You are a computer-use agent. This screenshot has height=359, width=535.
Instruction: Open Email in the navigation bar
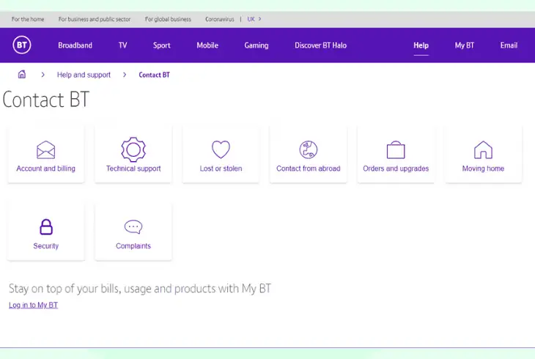pos(509,45)
